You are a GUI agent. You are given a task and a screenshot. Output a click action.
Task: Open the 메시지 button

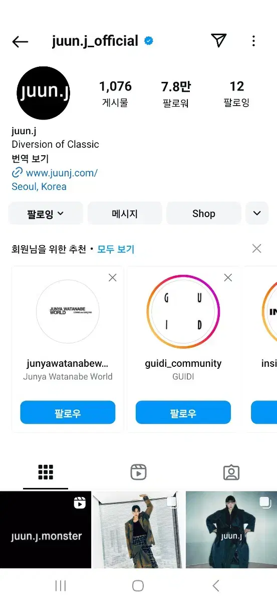[x=125, y=214]
